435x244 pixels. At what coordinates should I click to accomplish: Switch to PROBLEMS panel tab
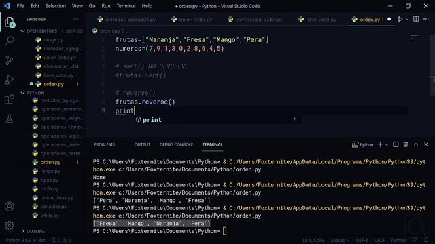[x=104, y=144]
